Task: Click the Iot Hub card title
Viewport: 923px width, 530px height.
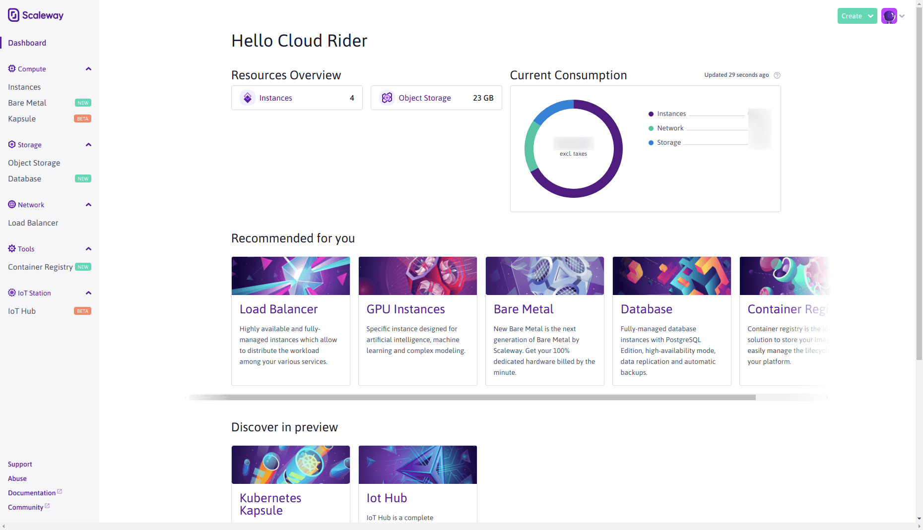Action: 387,498
